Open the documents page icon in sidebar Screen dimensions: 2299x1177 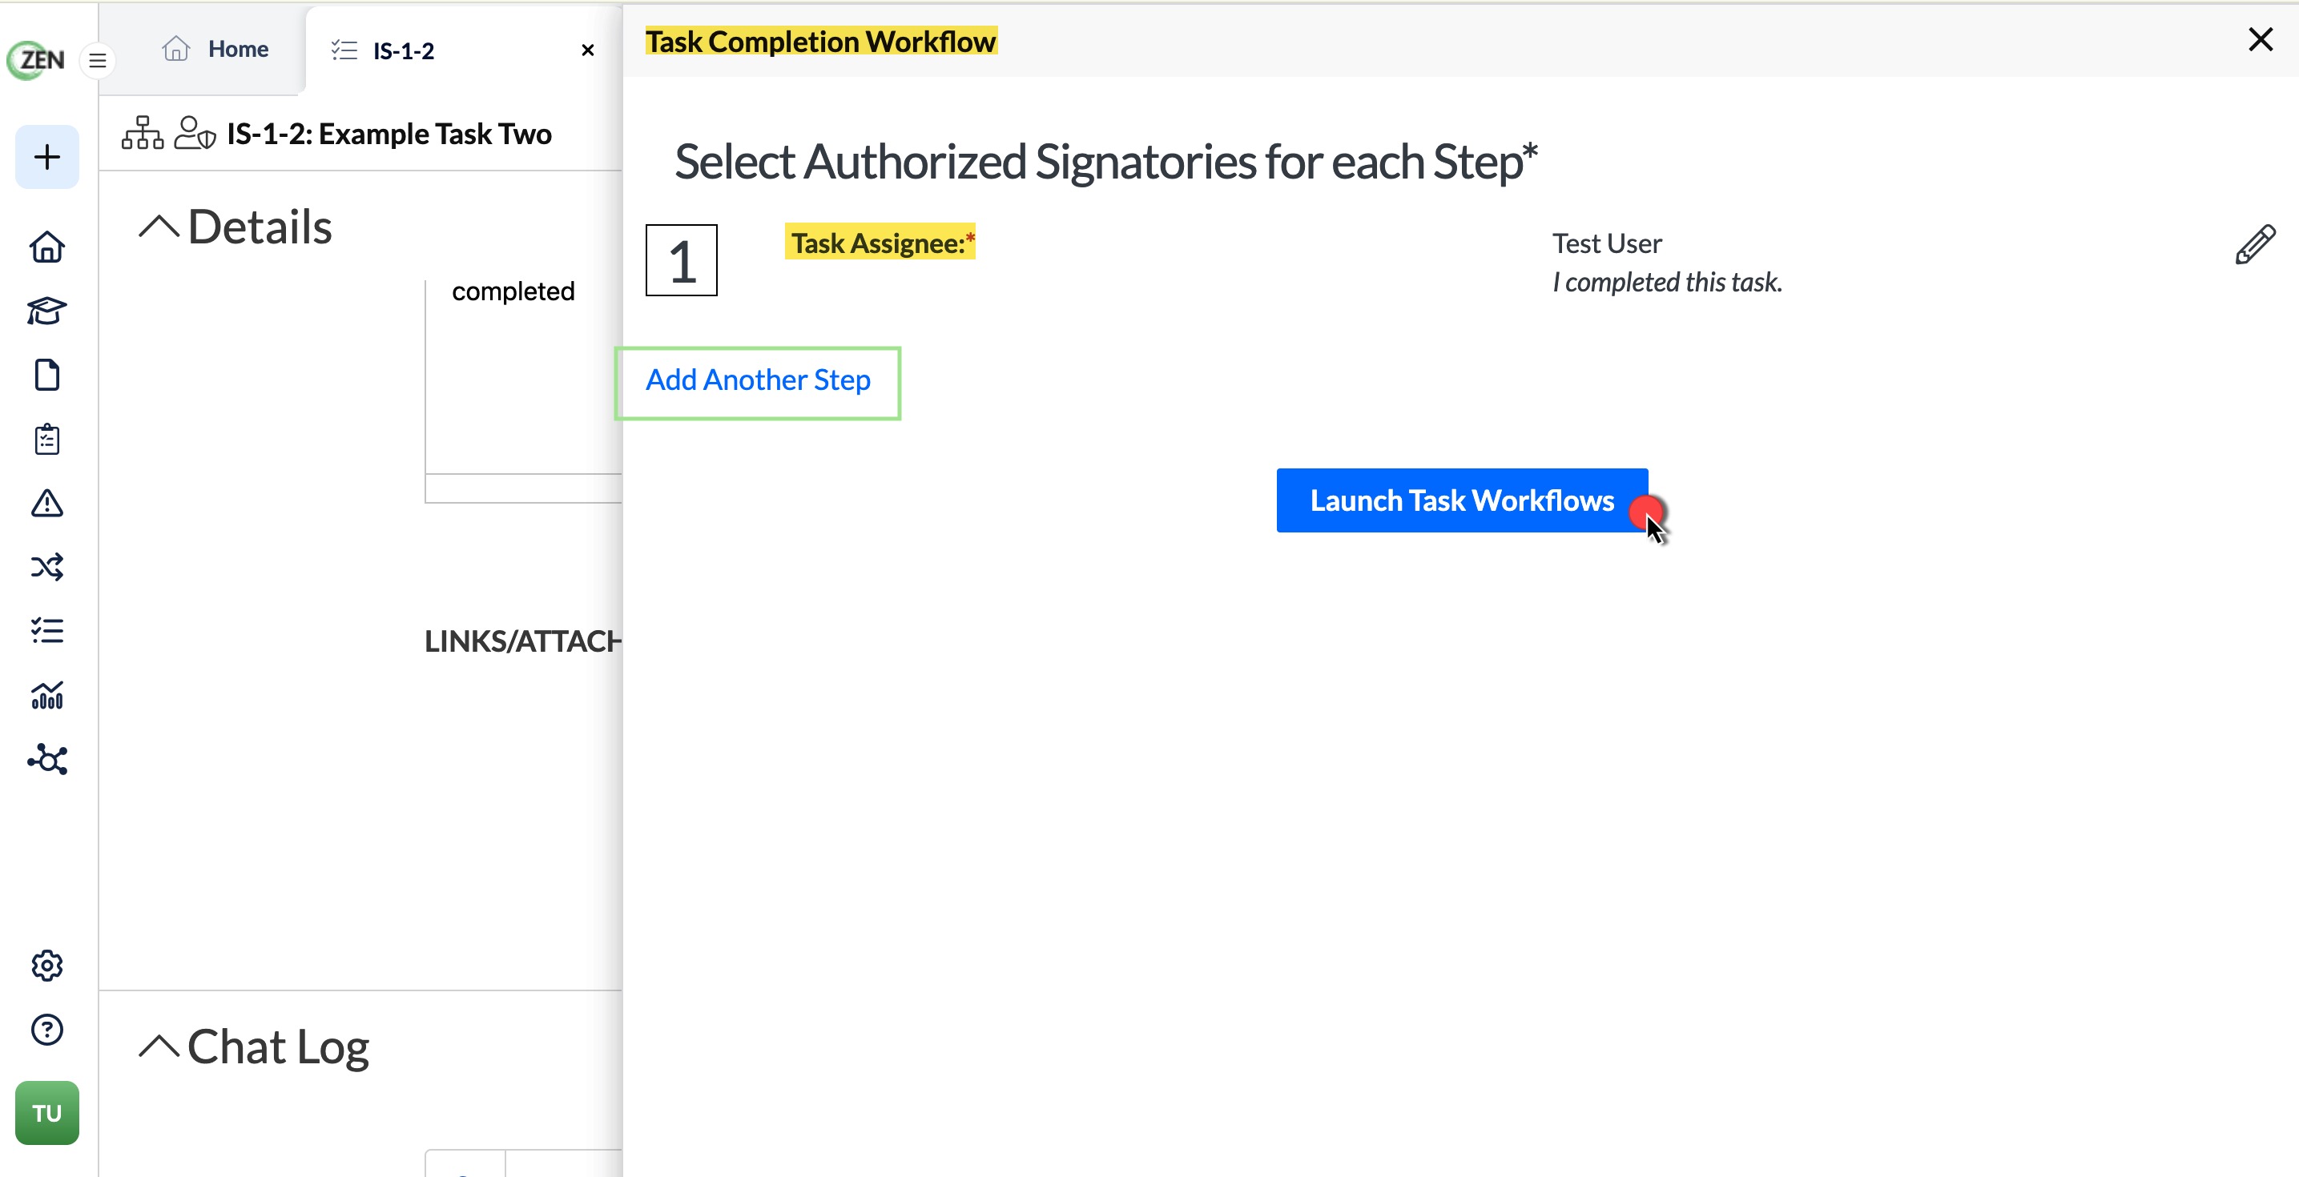pyautogui.click(x=46, y=376)
